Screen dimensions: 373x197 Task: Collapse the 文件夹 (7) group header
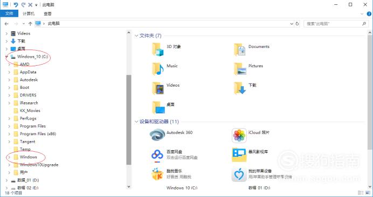click(136, 36)
